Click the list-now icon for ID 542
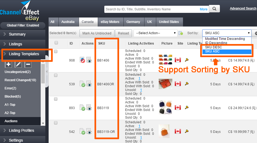 [x=82, y=131]
